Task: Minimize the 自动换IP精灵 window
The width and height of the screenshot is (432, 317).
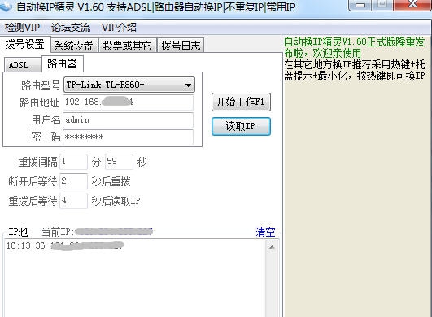Action: 360,5
